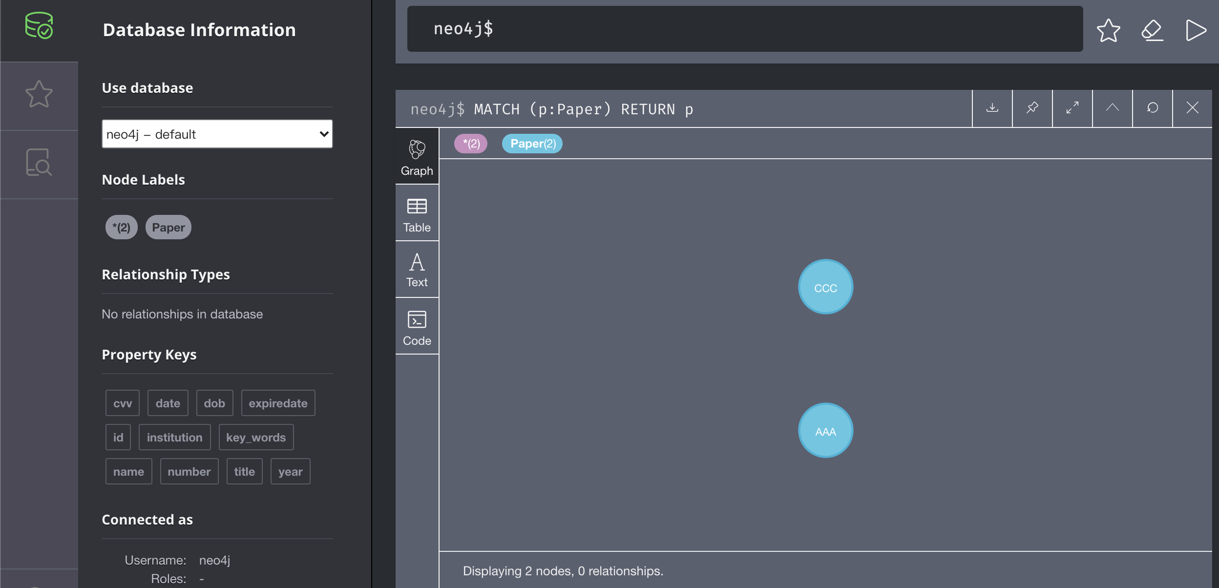Image resolution: width=1219 pixels, height=588 pixels.
Task: Pin the result frame
Action: (x=1032, y=108)
